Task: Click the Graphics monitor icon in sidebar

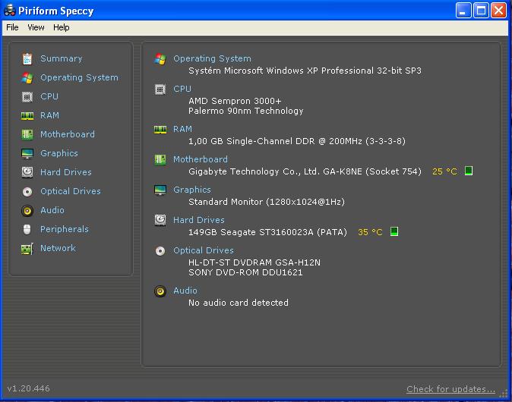Action: tap(27, 153)
